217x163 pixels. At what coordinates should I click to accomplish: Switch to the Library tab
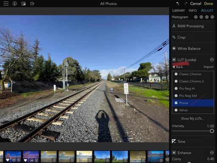coord(178,11)
